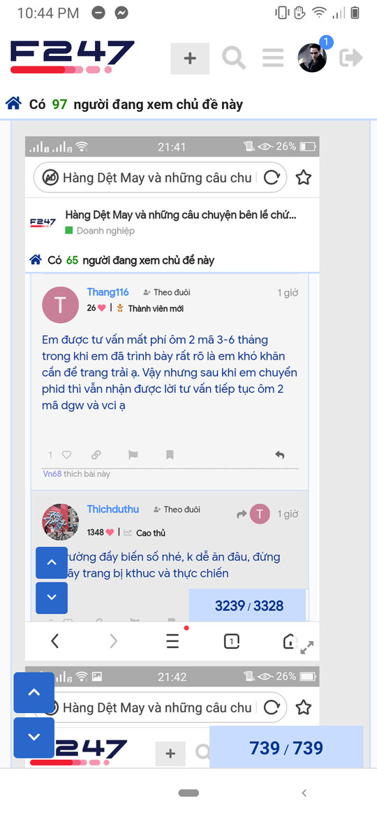377x818 pixels.
Task: Jump to top with lower blue up chevron
Action: (34, 692)
